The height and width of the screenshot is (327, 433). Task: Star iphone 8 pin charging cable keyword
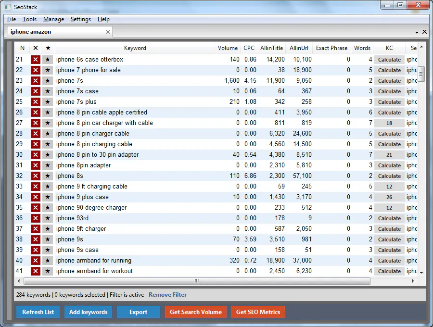pyautogui.click(x=48, y=144)
